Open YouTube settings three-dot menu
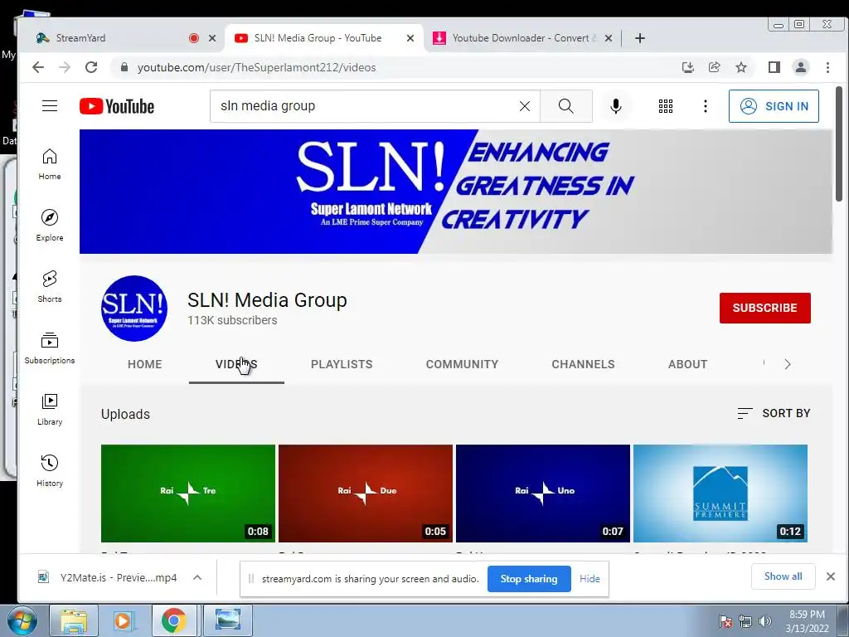849x637 pixels. [705, 106]
